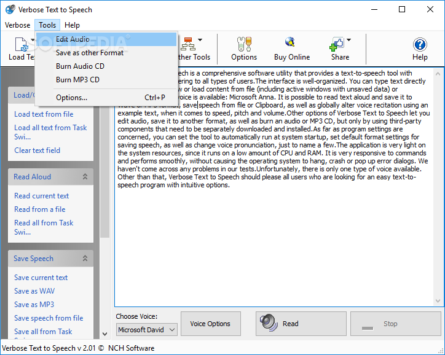Open the Verbose menu
The image size is (445, 355).
18,25
